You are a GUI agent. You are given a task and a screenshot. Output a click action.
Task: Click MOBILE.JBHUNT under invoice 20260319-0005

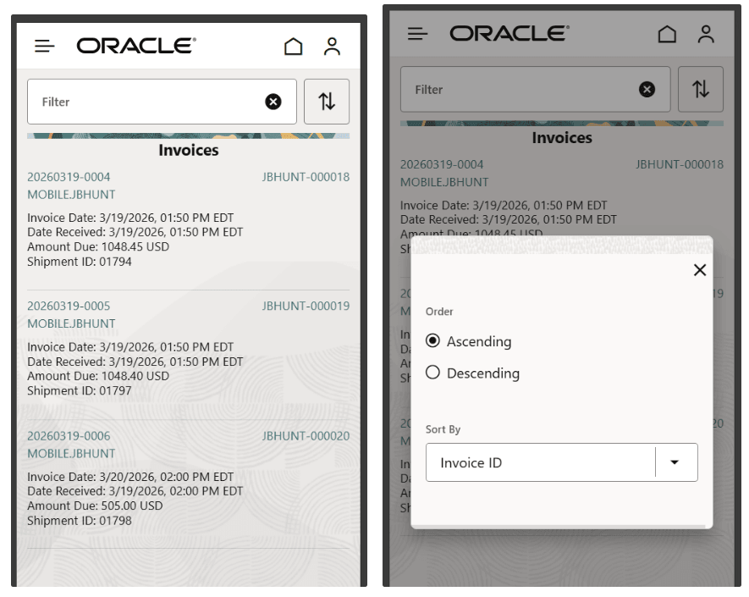(x=71, y=323)
